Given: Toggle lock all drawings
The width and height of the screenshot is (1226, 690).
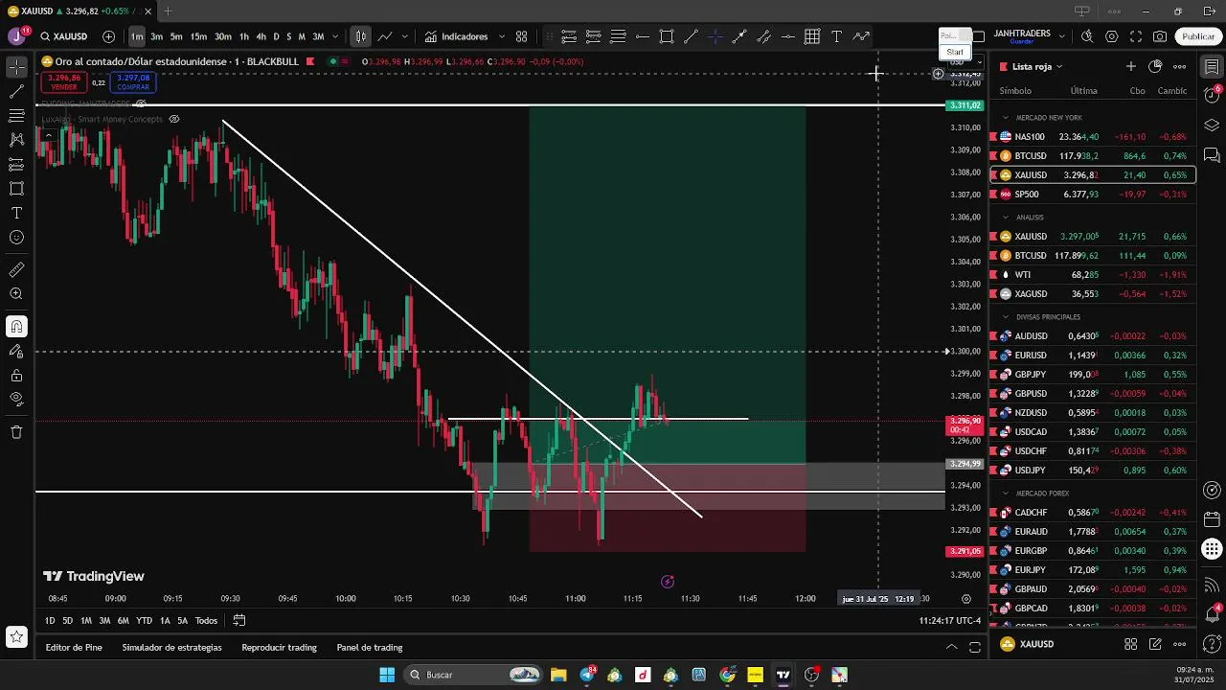Looking at the screenshot, I should pos(16,375).
